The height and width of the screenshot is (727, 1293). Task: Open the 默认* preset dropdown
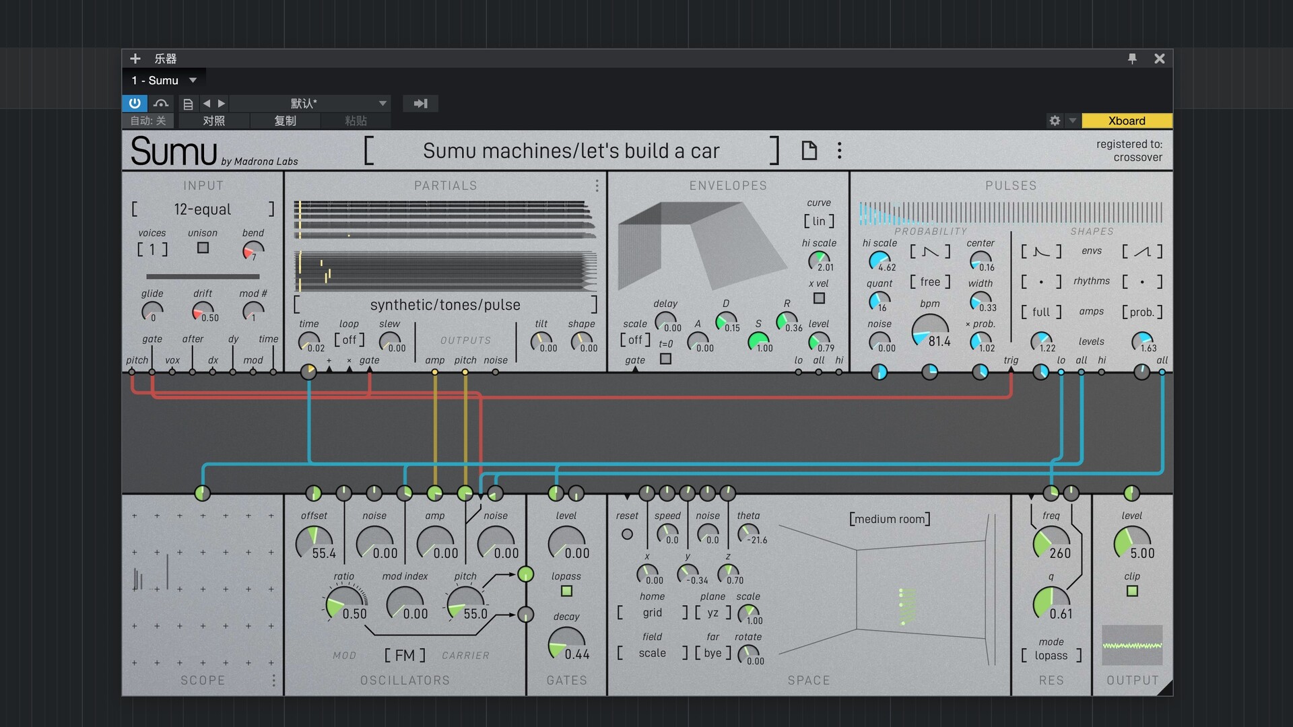click(310, 103)
